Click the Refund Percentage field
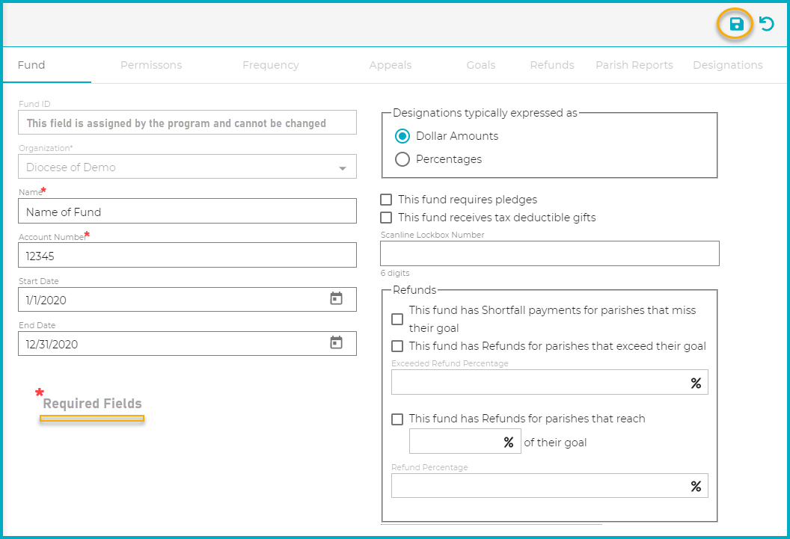 pyautogui.click(x=550, y=486)
